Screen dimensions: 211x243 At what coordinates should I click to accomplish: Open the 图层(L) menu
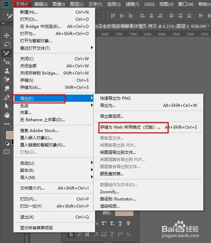[x=77, y=4]
